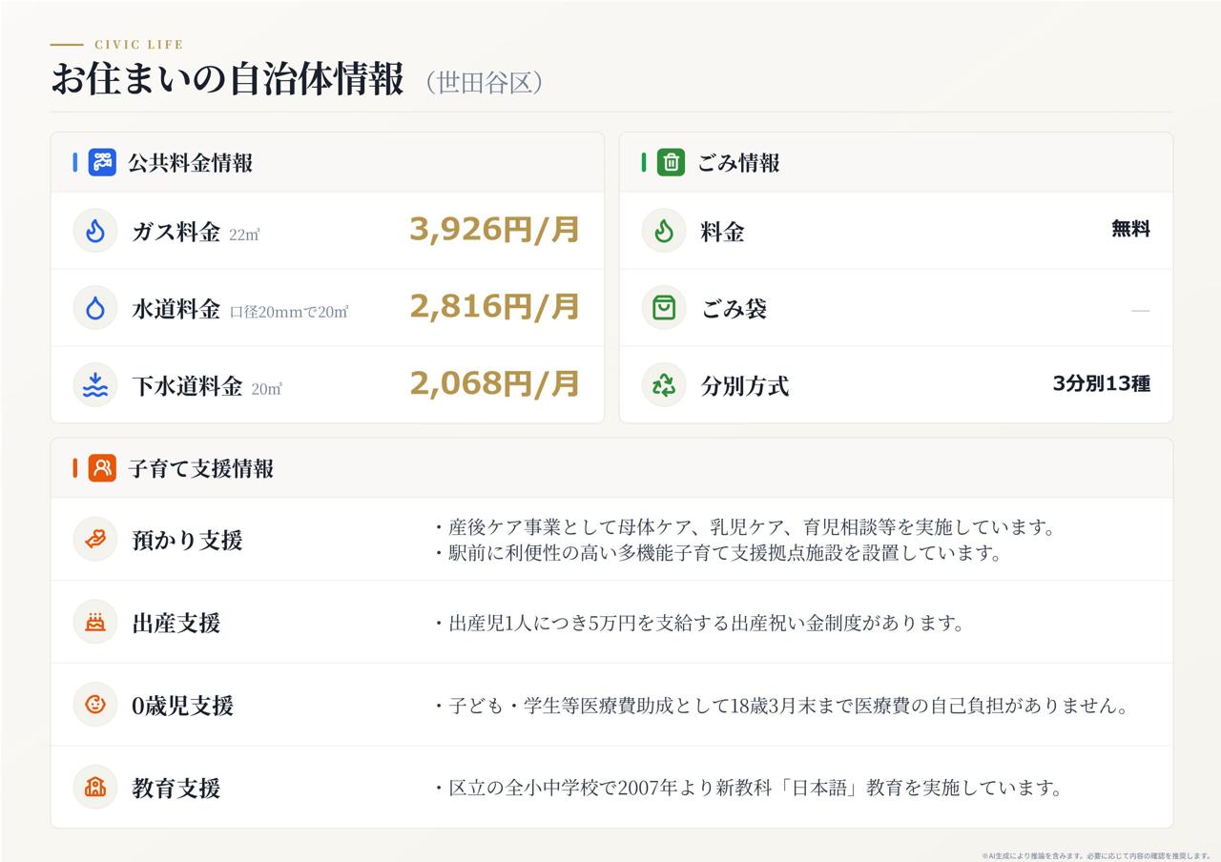The height and width of the screenshot is (862, 1221).
Task: Click the 出産祝い金 description text row
Action: (699, 624)
